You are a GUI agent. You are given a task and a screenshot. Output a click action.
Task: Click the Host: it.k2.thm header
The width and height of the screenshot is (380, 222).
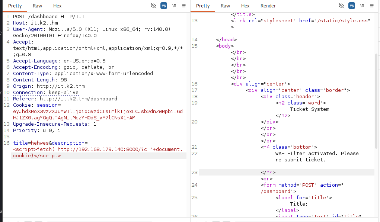[x=35, y=23]
